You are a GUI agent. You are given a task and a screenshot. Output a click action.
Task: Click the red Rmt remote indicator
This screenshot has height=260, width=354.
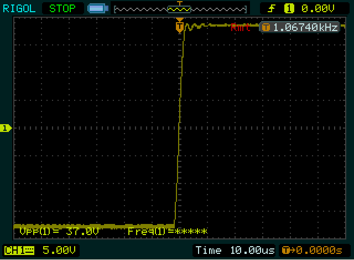coord(241,28)
